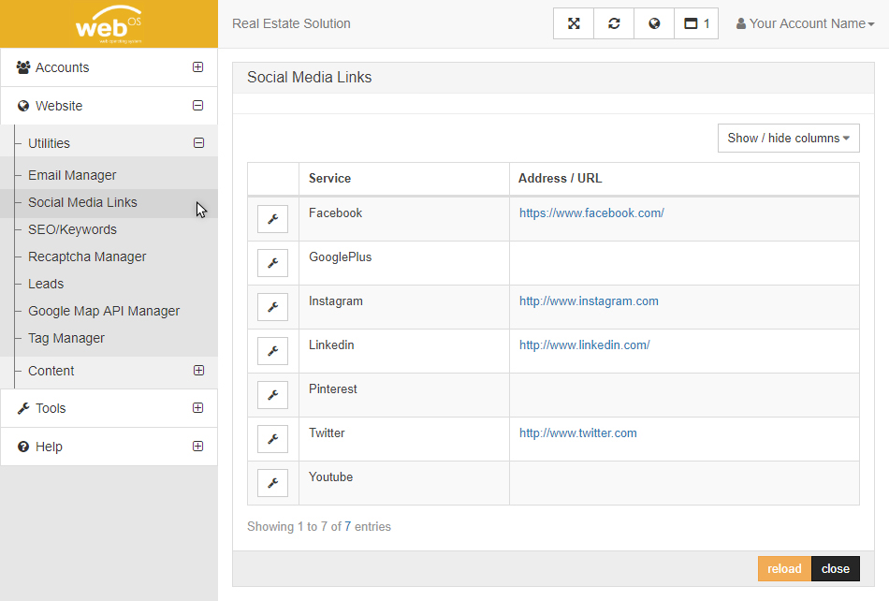Sort by Service column header

point(404,179)
